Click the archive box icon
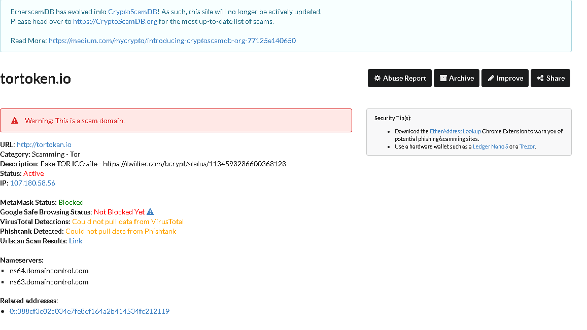Viewport: 587px width, 330px height. 443,78
